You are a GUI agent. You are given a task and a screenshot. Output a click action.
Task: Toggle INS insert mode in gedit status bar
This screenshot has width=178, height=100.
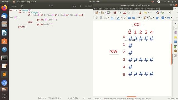(90, 98)
